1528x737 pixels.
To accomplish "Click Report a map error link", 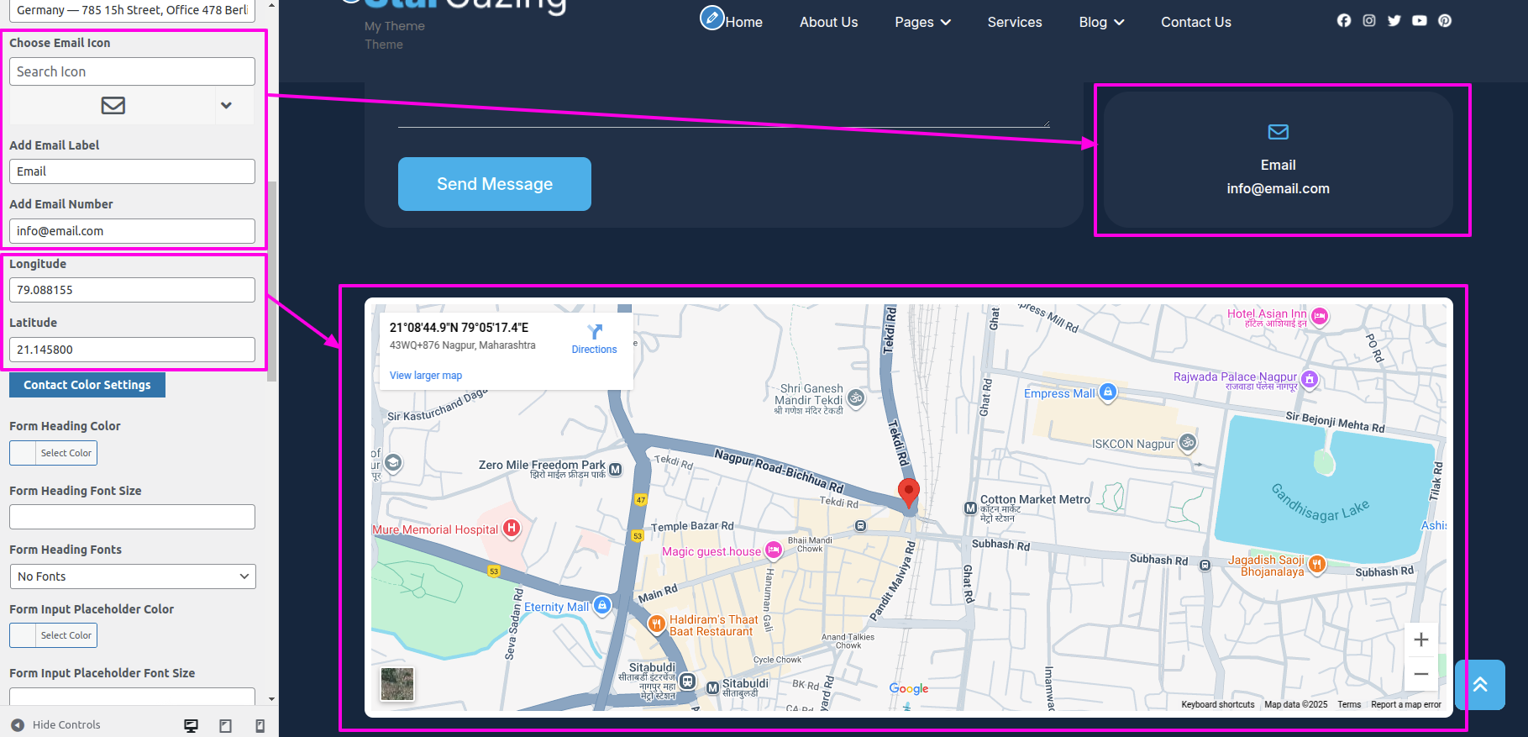I will click(x=1406, y=704).
